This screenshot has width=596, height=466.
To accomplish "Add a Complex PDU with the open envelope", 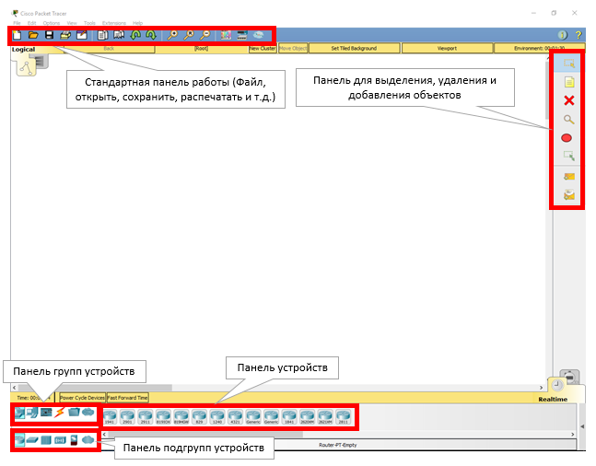I will (569, 195).
